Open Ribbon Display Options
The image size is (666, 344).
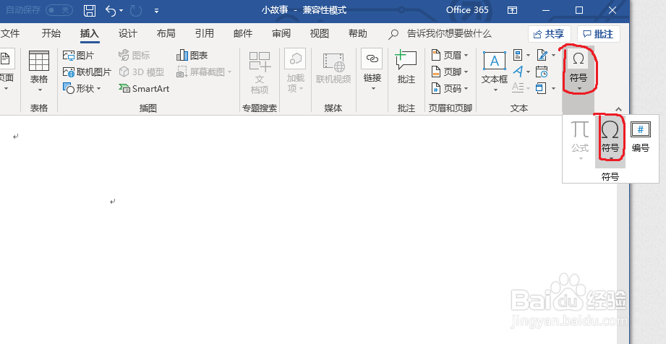click(x=513, y=10)
